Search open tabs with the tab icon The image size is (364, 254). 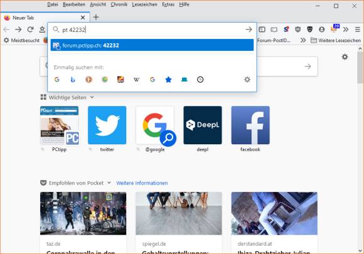pos(185,80)
